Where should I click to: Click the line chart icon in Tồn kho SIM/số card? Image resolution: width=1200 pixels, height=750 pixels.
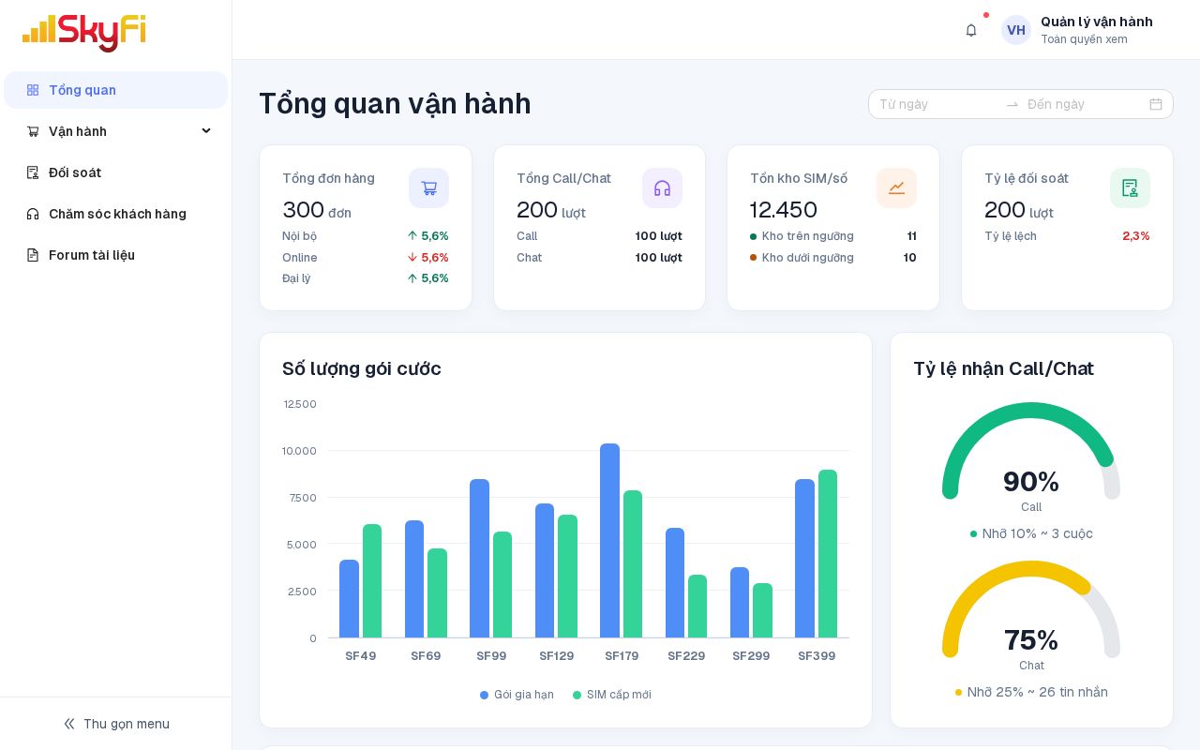point(896,188)
